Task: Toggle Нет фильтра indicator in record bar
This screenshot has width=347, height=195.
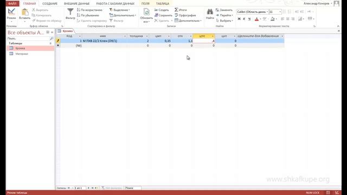Action: click(x=112, y=188)
